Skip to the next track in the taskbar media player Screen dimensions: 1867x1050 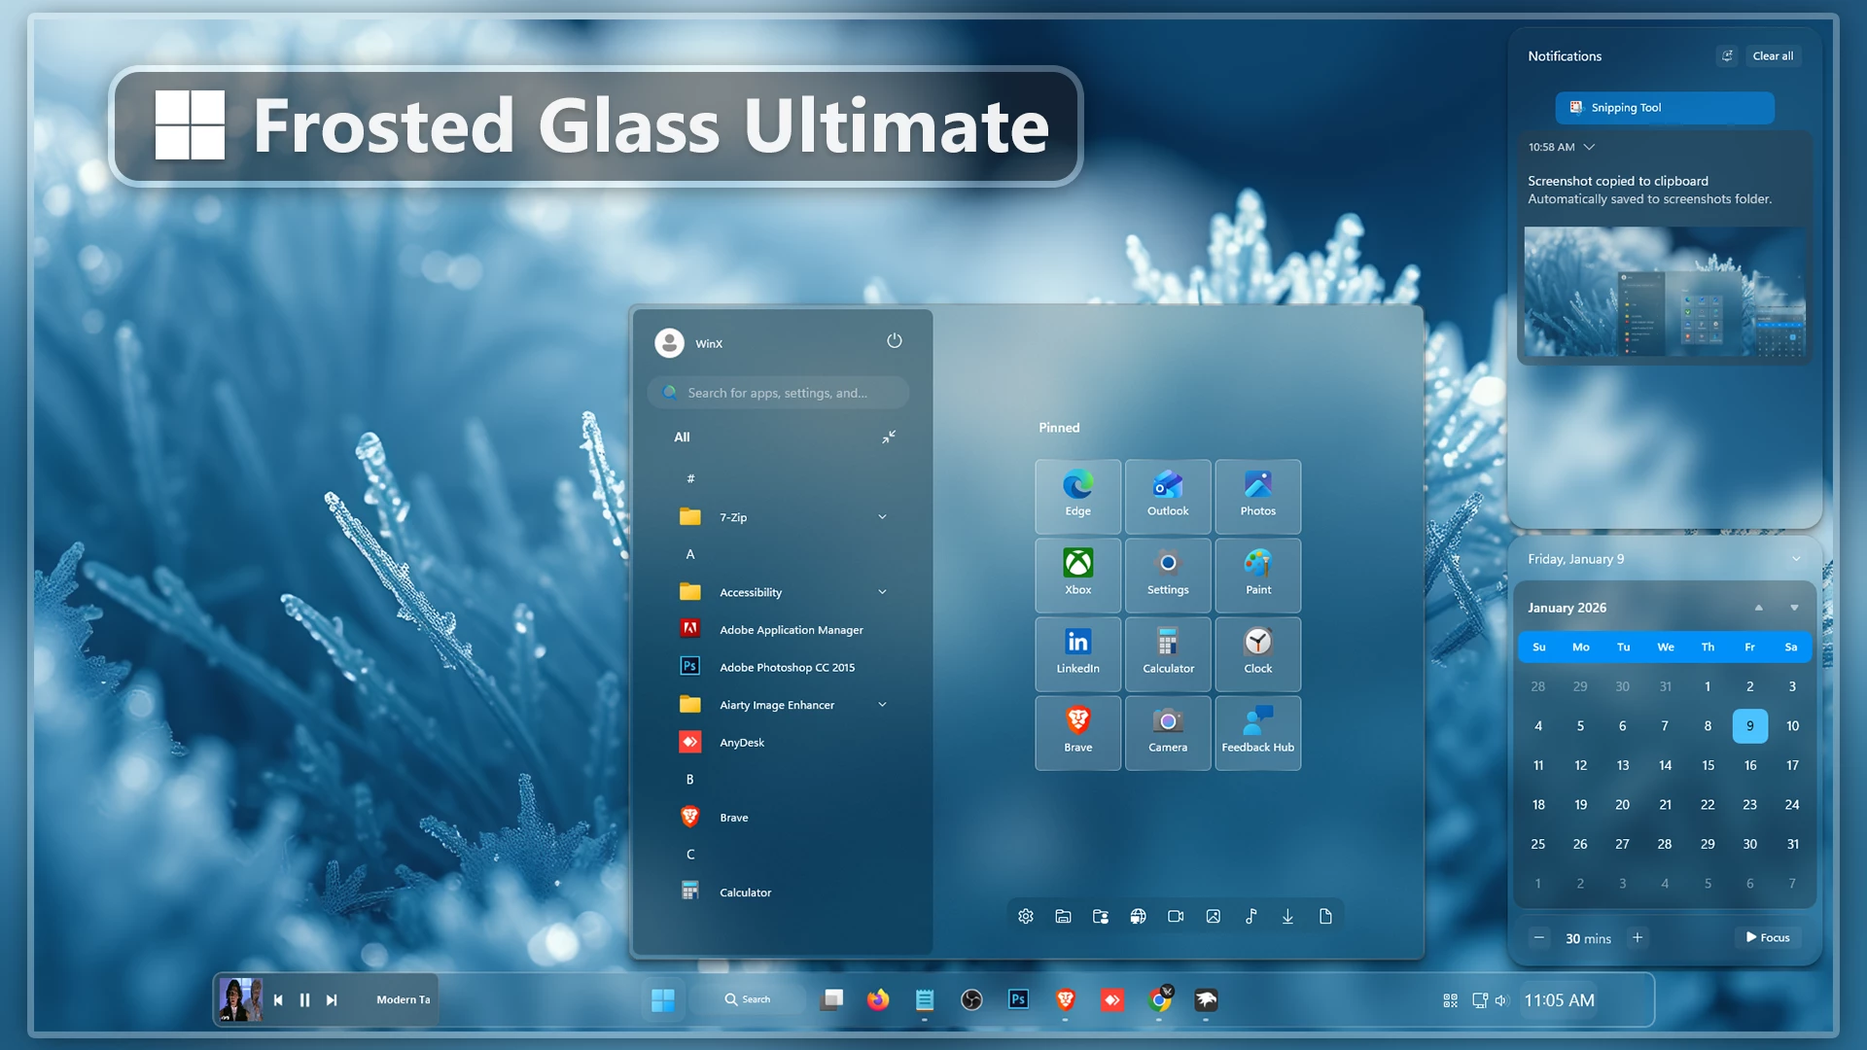click(x=332, y=999)
